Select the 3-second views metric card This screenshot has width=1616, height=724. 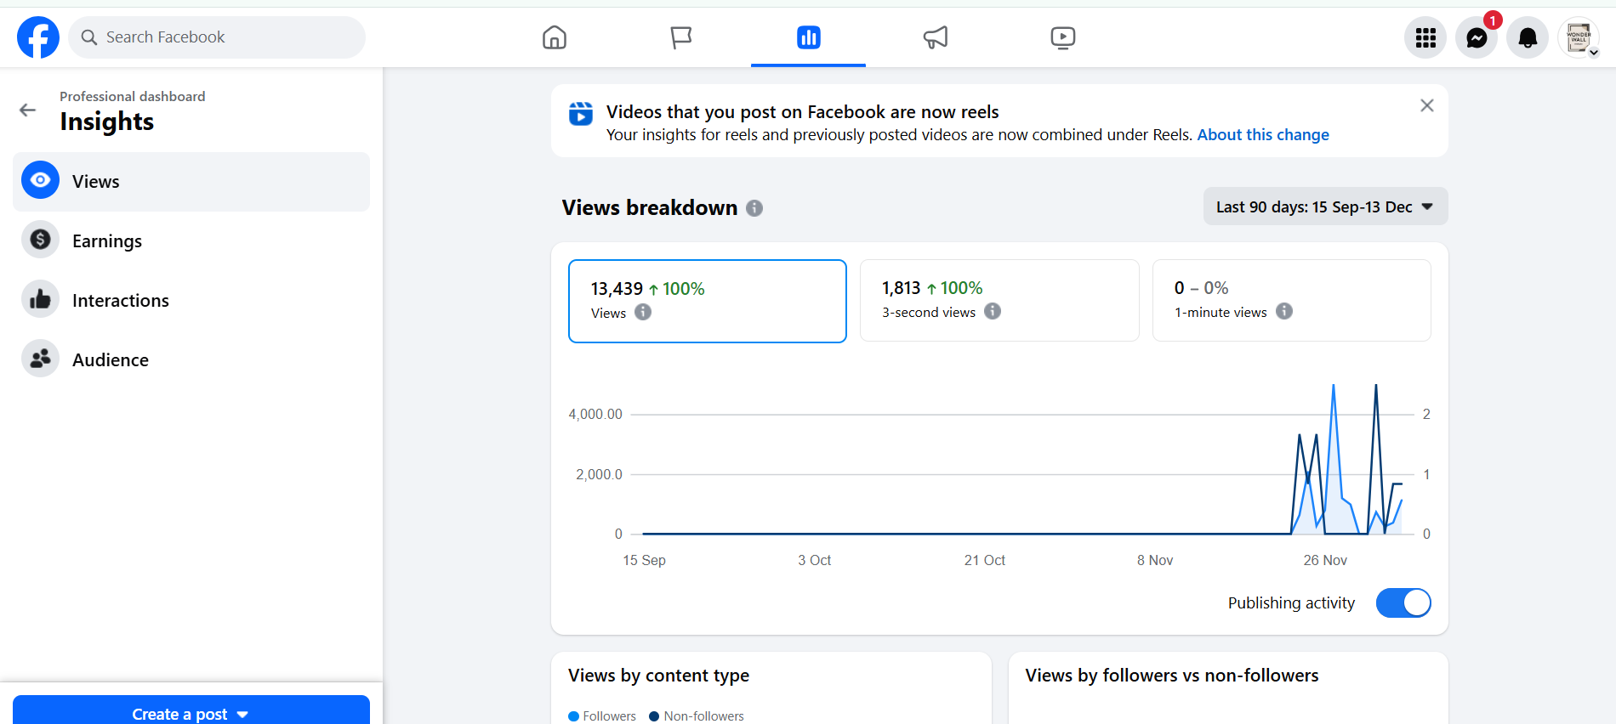(999, 300)
